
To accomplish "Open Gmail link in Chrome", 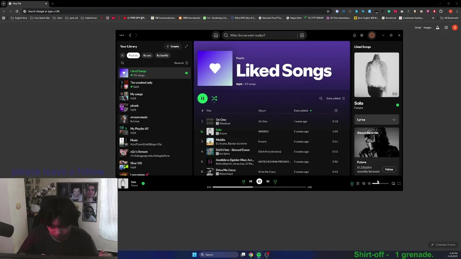I will click(418, 28).
